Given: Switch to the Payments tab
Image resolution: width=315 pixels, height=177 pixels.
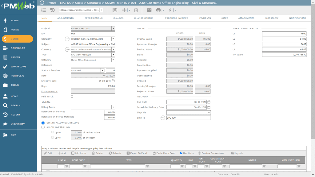Looking at the screenshot, I should click(x=205, y=18).
